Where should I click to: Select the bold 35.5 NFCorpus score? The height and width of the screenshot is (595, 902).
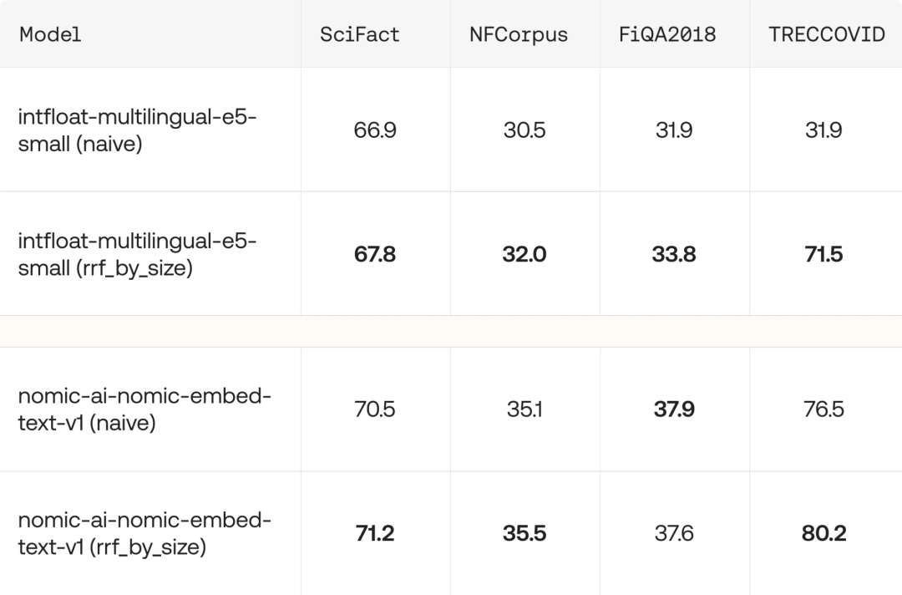click(524, 533)
